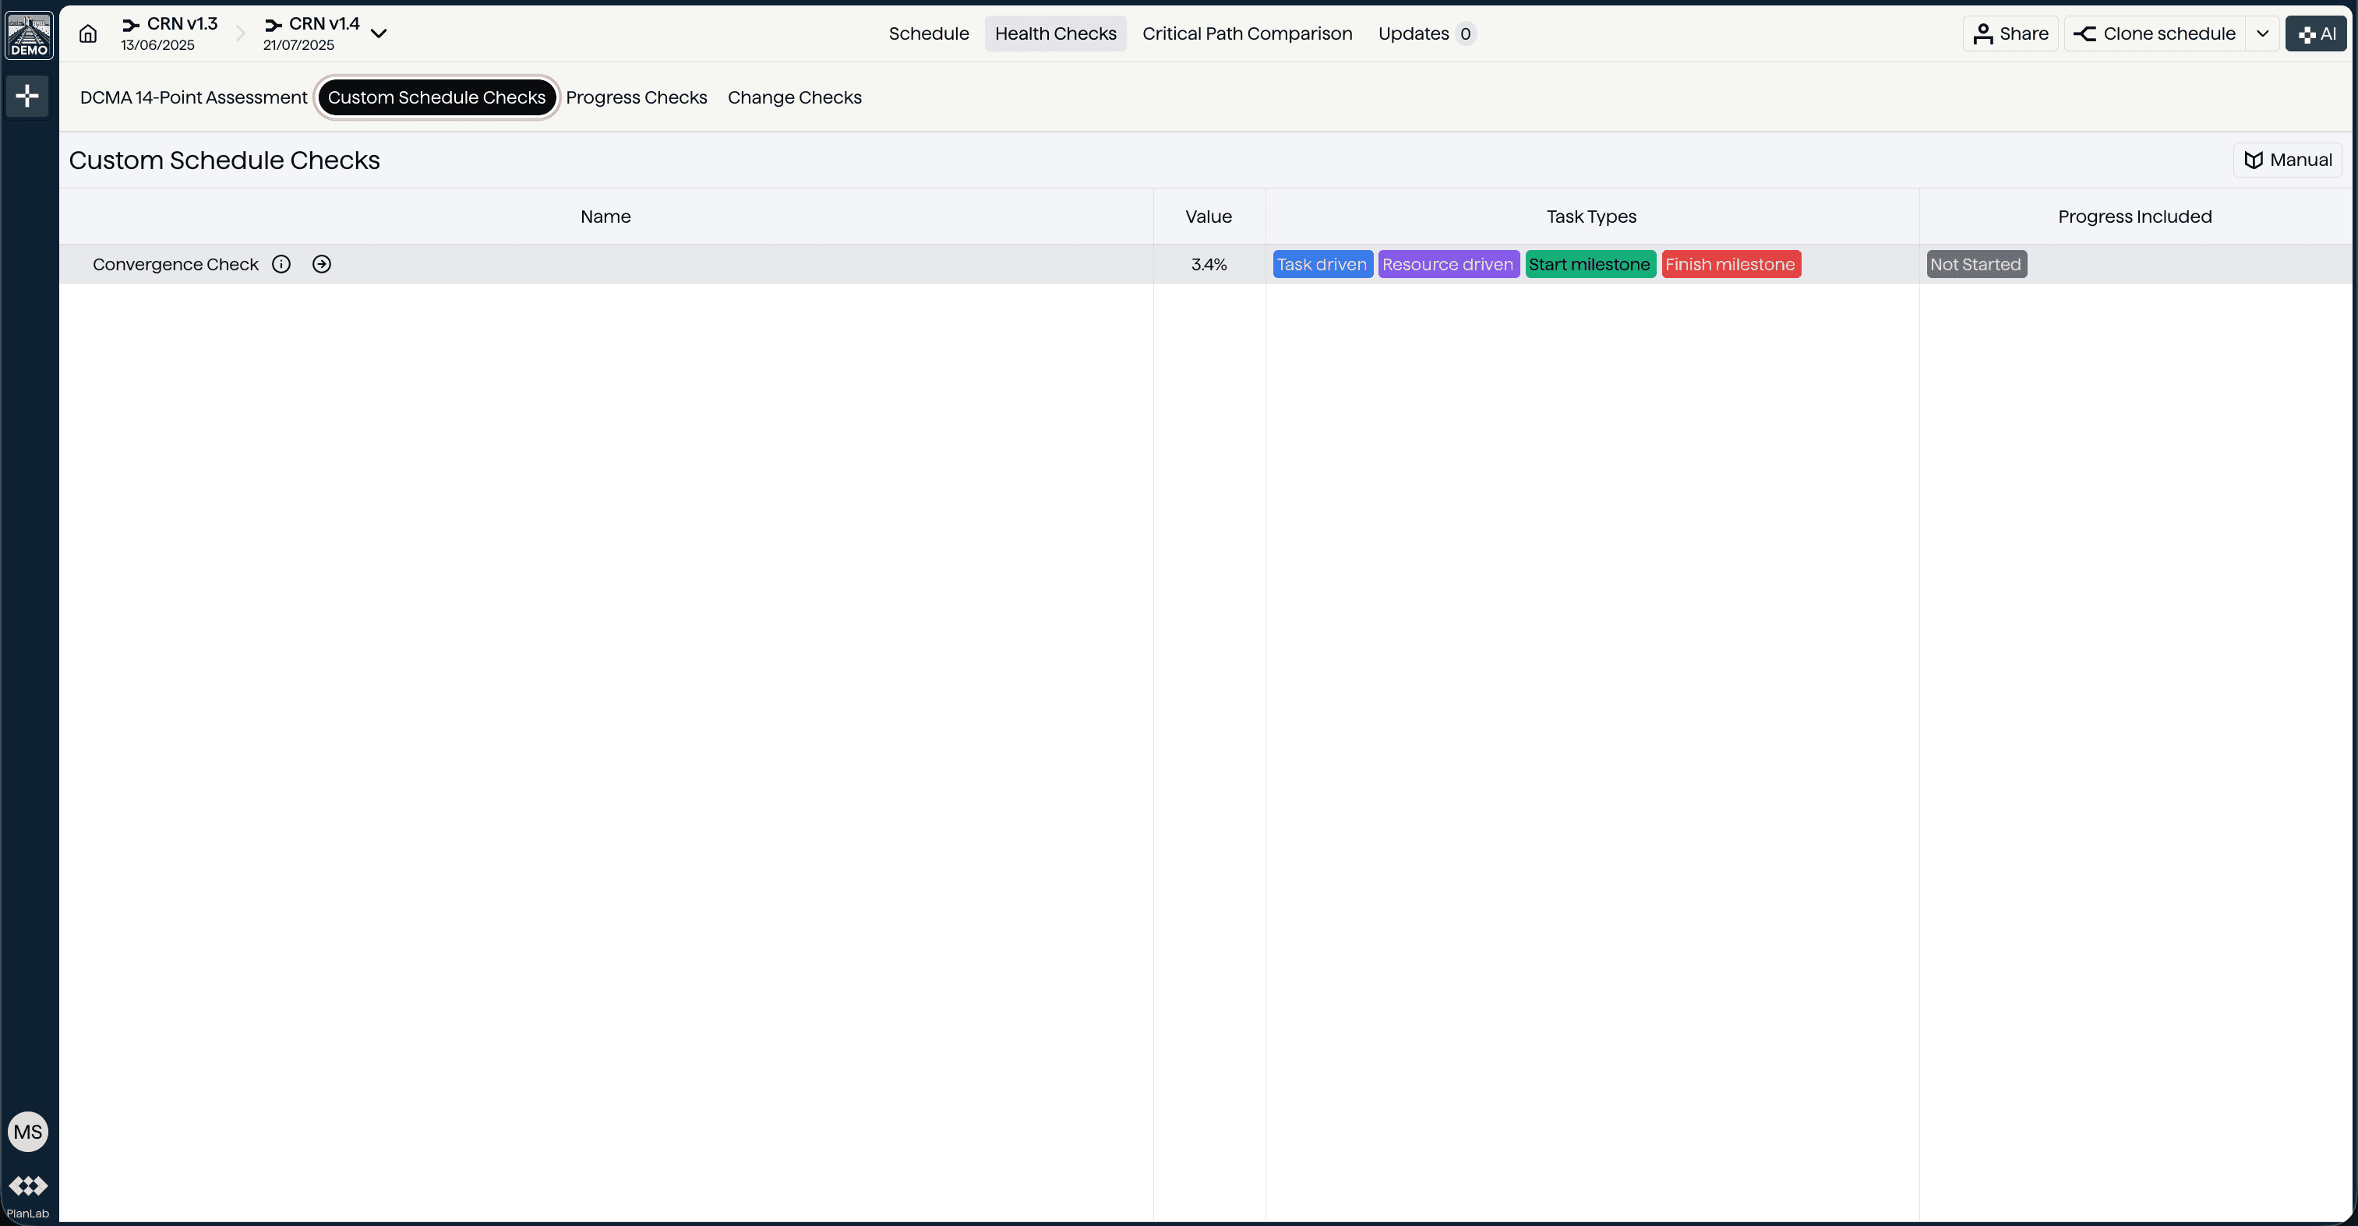Open the Manual
Viewport: 2358px width, 1226px height.
(x=2286, y=159)
